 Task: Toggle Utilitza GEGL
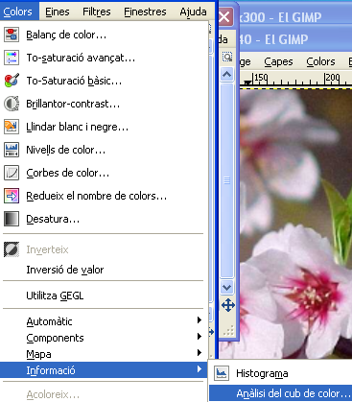[103, 296]
